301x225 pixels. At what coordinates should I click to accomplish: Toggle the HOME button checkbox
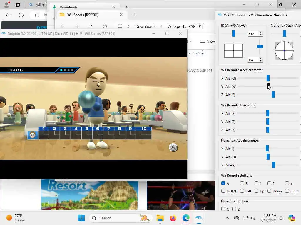[223, 191]
